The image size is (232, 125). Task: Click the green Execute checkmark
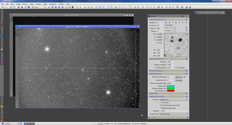[152, 117]
